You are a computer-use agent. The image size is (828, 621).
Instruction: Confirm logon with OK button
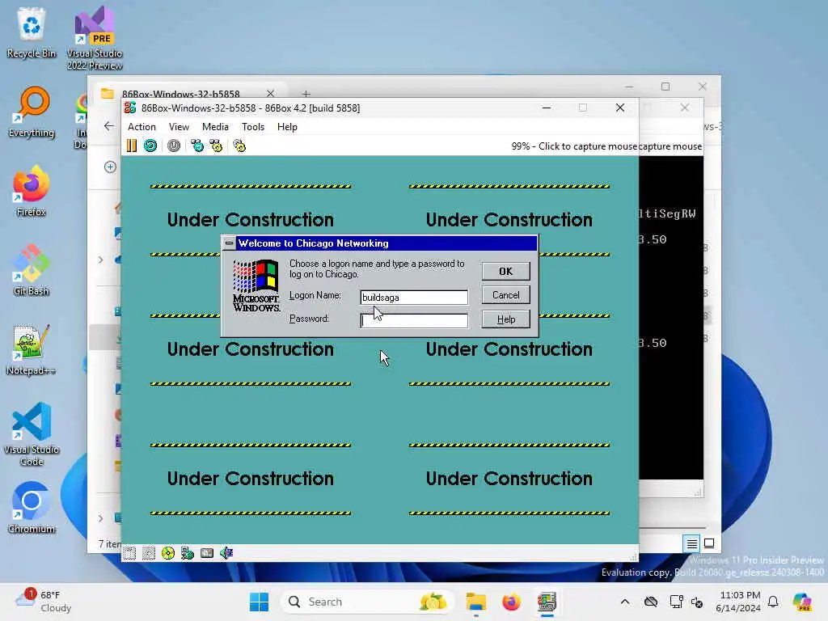(505, 272)
